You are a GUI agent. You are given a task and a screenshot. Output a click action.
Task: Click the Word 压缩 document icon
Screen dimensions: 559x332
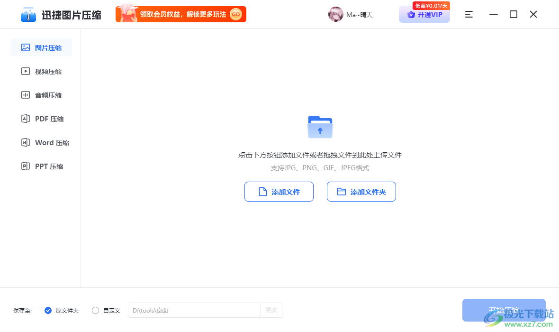26,142
